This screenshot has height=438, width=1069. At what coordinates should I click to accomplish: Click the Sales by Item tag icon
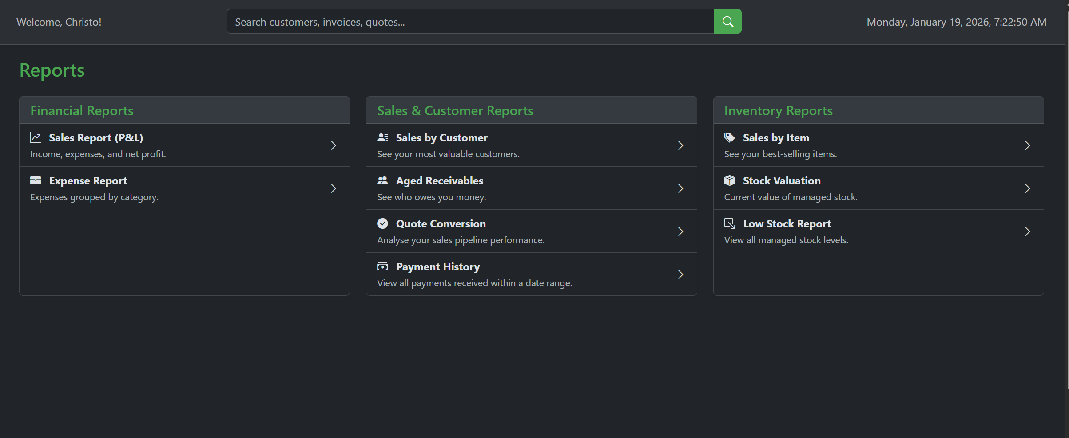[x=729, y=137]
